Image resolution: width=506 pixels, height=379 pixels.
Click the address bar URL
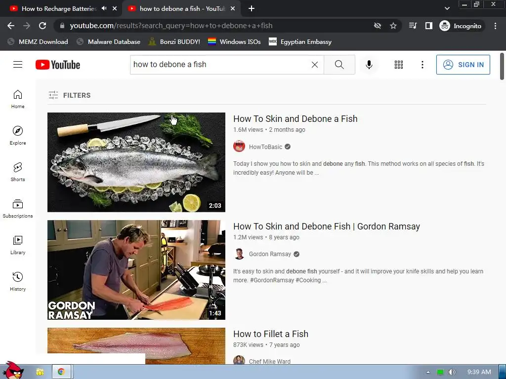[171, 26]
